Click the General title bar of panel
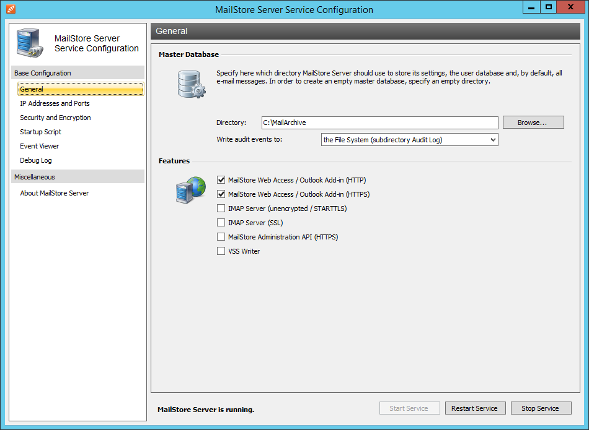The image size is (589, 430). tap(365, 31)
